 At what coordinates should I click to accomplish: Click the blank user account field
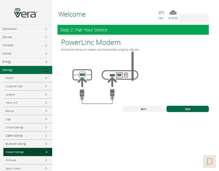[194, 18]
